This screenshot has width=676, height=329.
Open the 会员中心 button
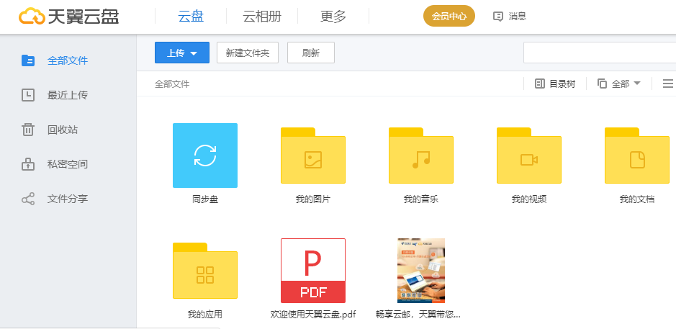(449, 17)
